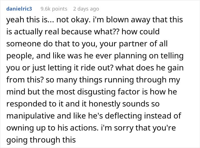Click the phrase 'not okay' in comment

click(x=72, y=20)
